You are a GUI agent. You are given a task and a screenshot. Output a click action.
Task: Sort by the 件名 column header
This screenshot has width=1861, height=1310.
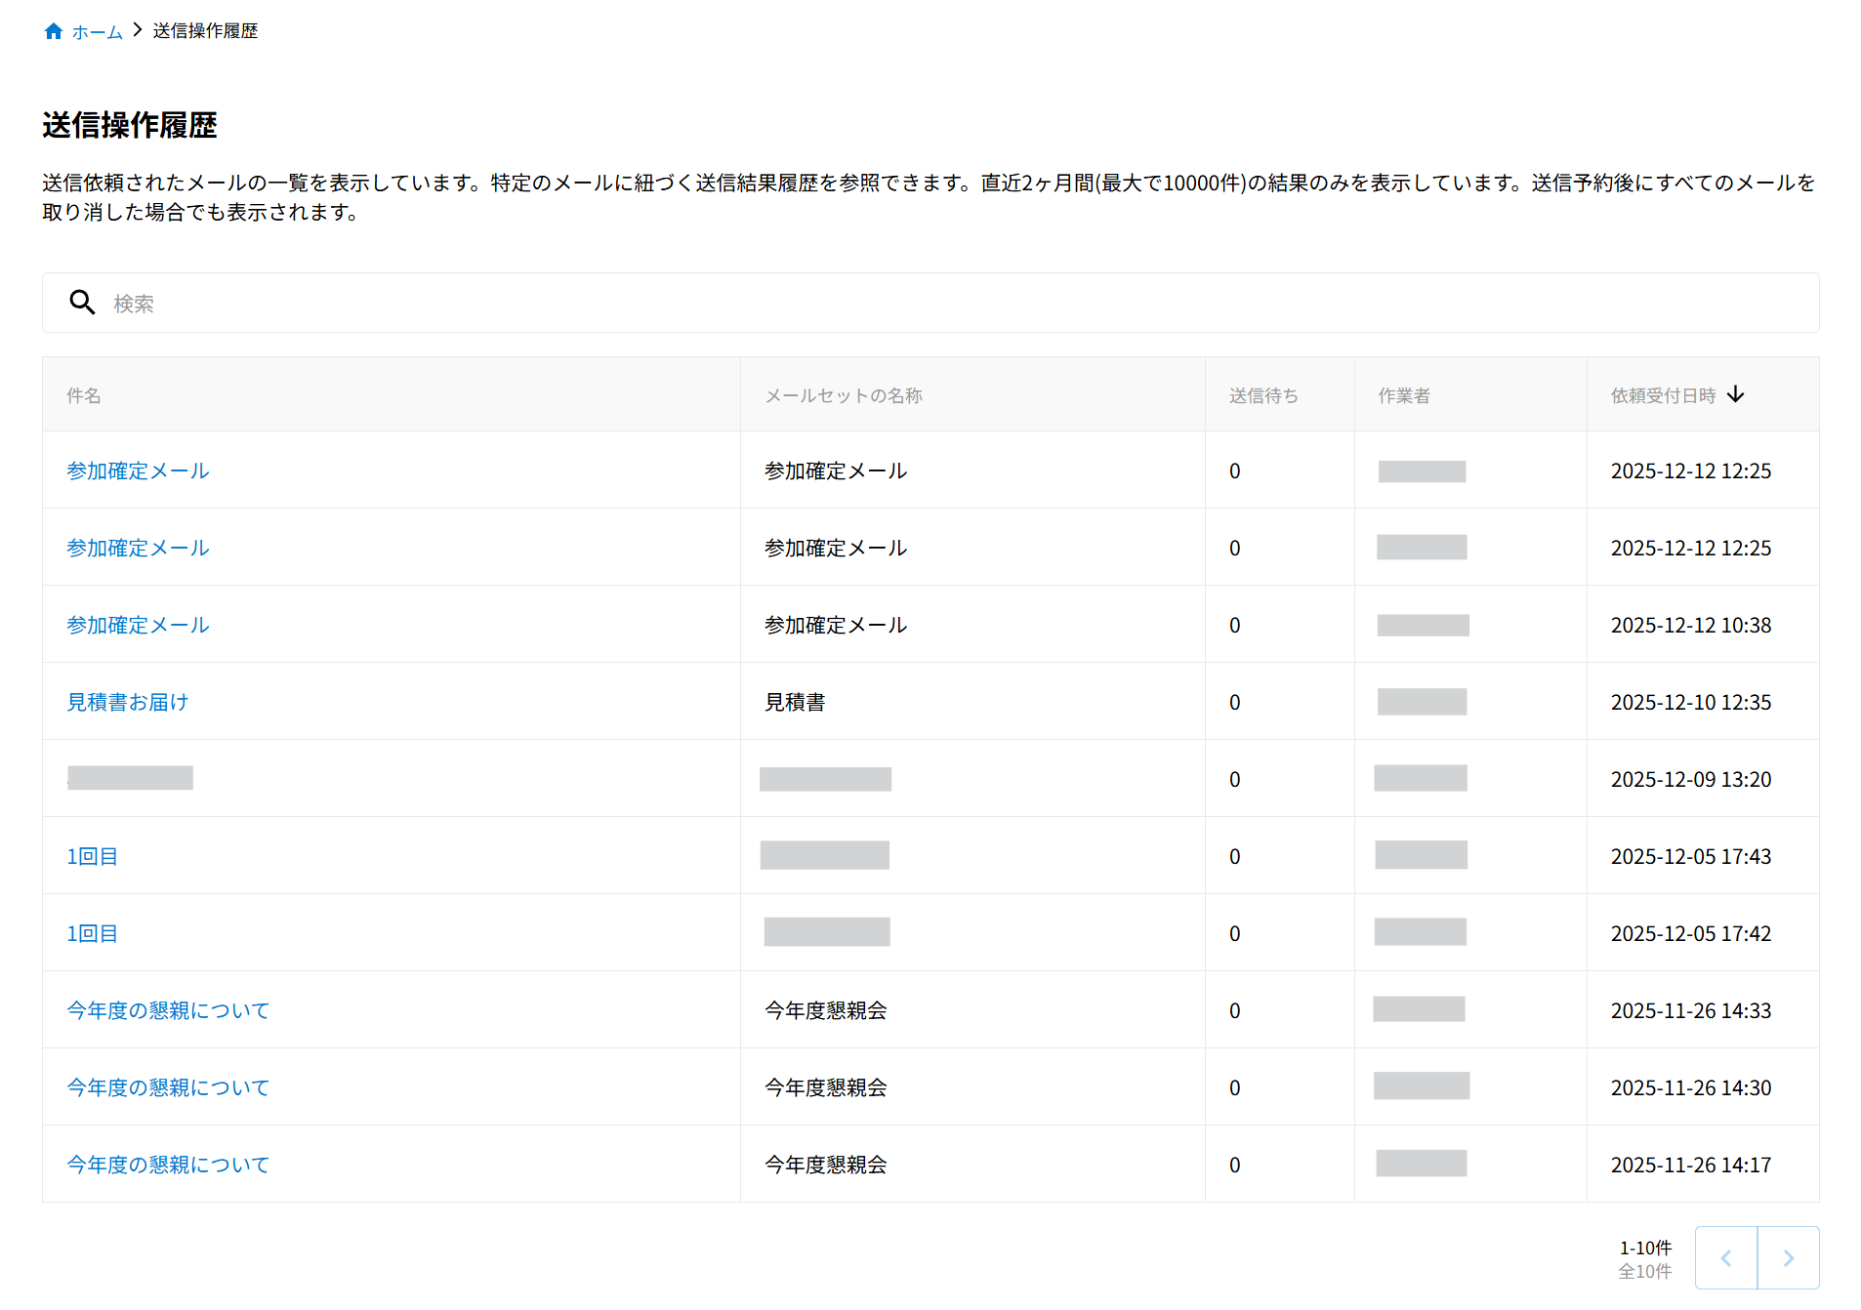point(84,395)
